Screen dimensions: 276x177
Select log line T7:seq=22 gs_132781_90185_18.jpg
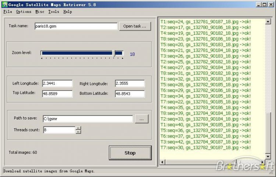click(x=205, y=102)
